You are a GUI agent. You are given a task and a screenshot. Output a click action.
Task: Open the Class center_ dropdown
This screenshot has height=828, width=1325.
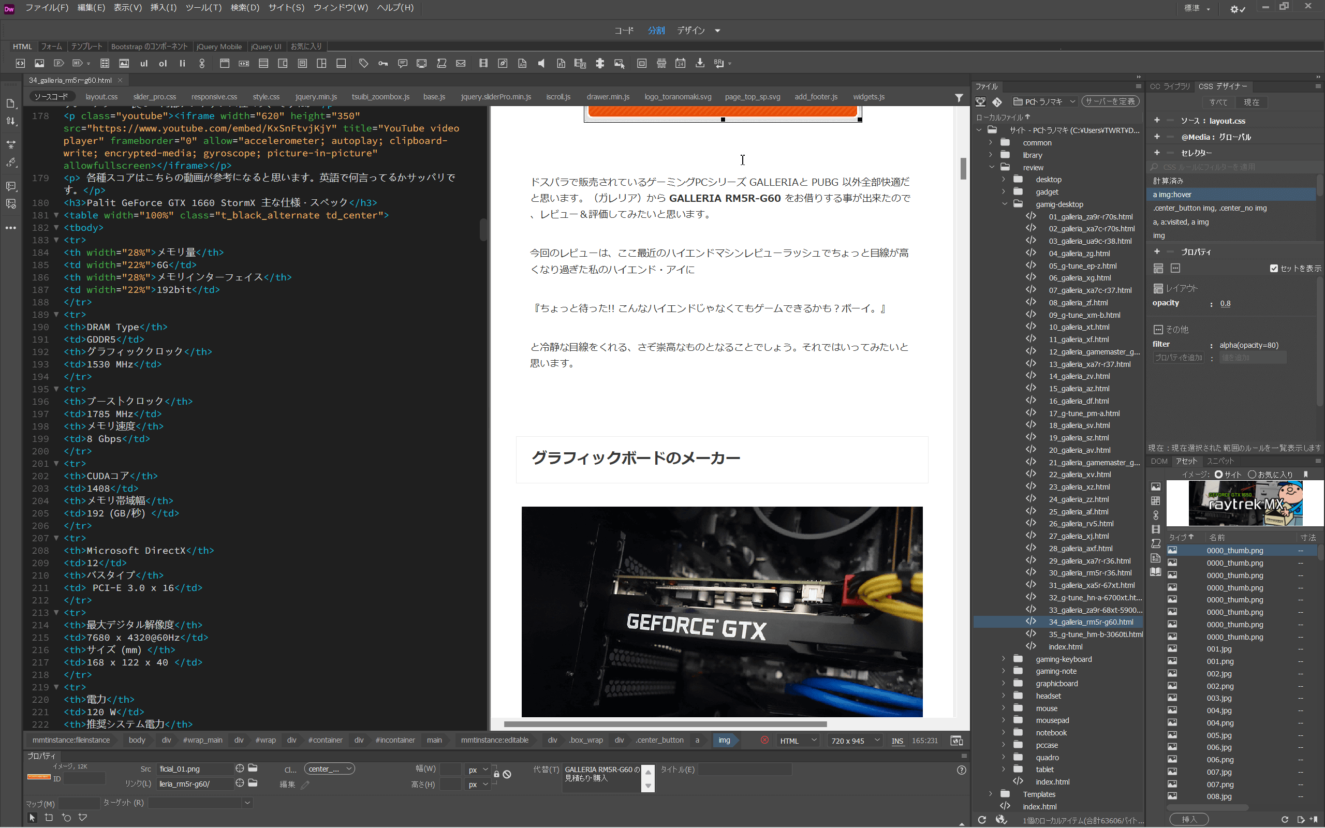[x=329, y=769]
